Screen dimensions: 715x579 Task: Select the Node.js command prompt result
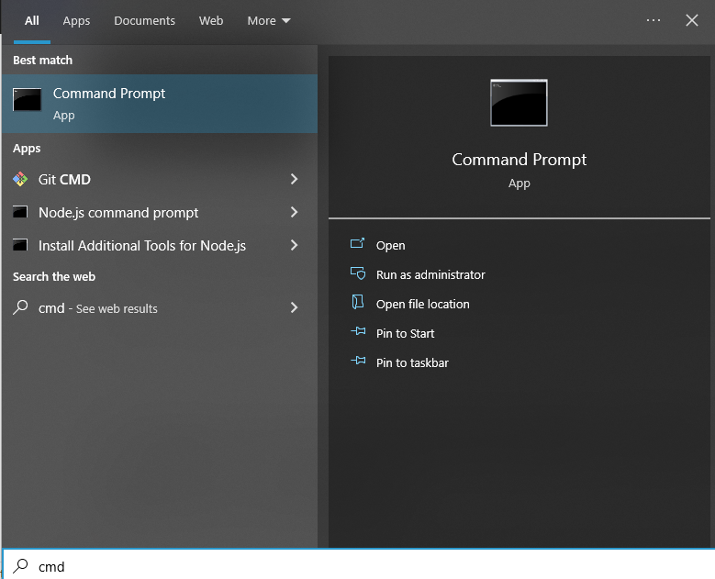click(x=160, y=213)
